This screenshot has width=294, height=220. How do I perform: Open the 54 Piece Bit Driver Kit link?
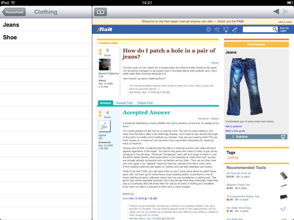coord(238,173)
